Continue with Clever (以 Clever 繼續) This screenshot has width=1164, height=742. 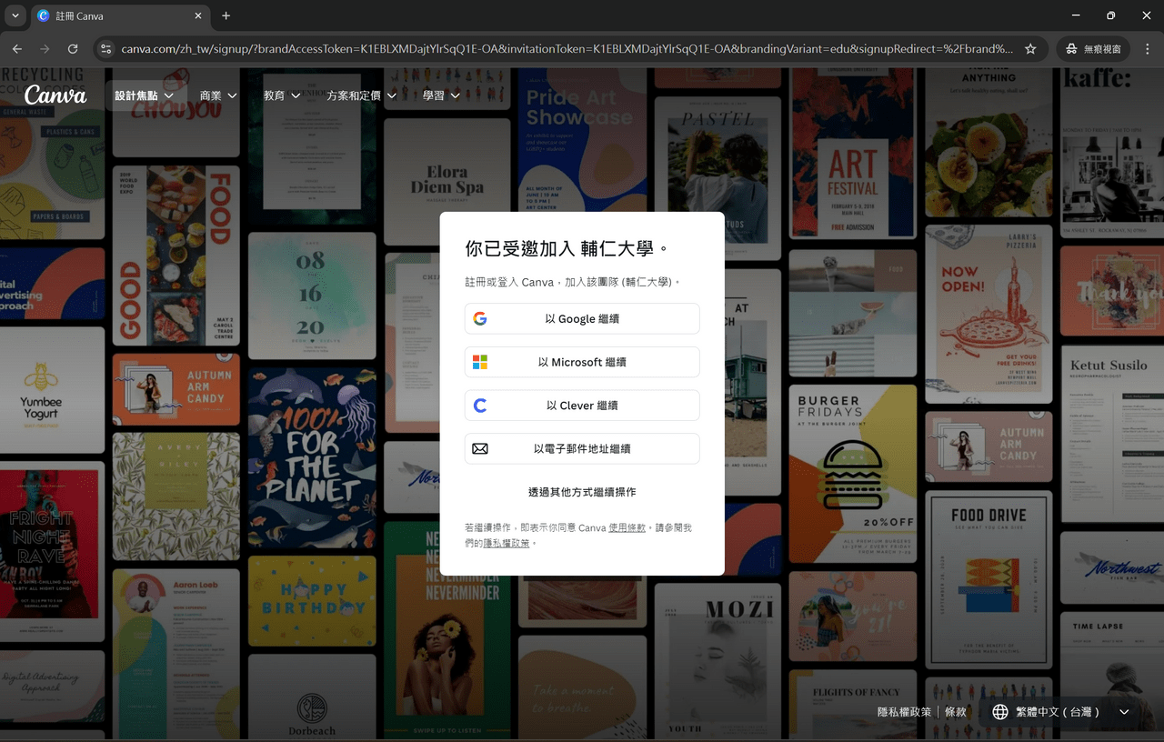pos(582,406)
